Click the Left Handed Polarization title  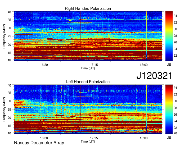pyautogui.click(x=88, y=82)
